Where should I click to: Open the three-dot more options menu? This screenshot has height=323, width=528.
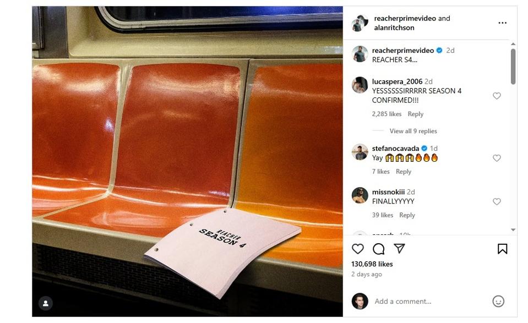(x=503, y=23)
